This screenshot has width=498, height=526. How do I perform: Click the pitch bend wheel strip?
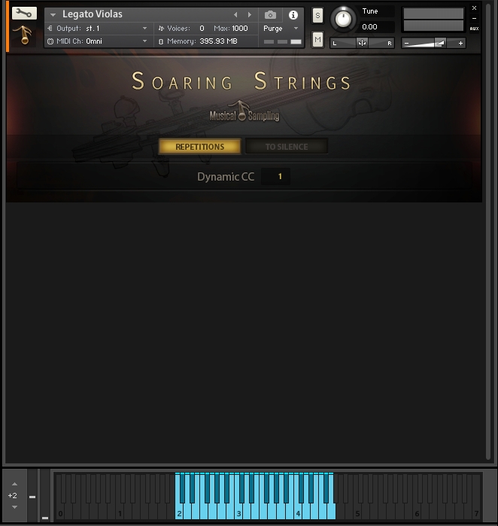tap(32, 495)
